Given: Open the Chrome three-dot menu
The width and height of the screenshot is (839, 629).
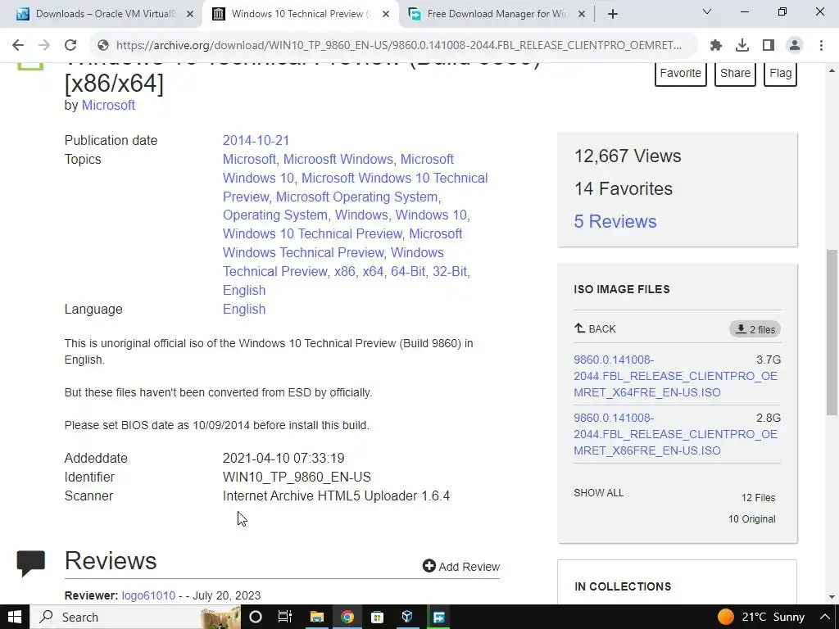Looking at the screenshot, I should 821,46.
